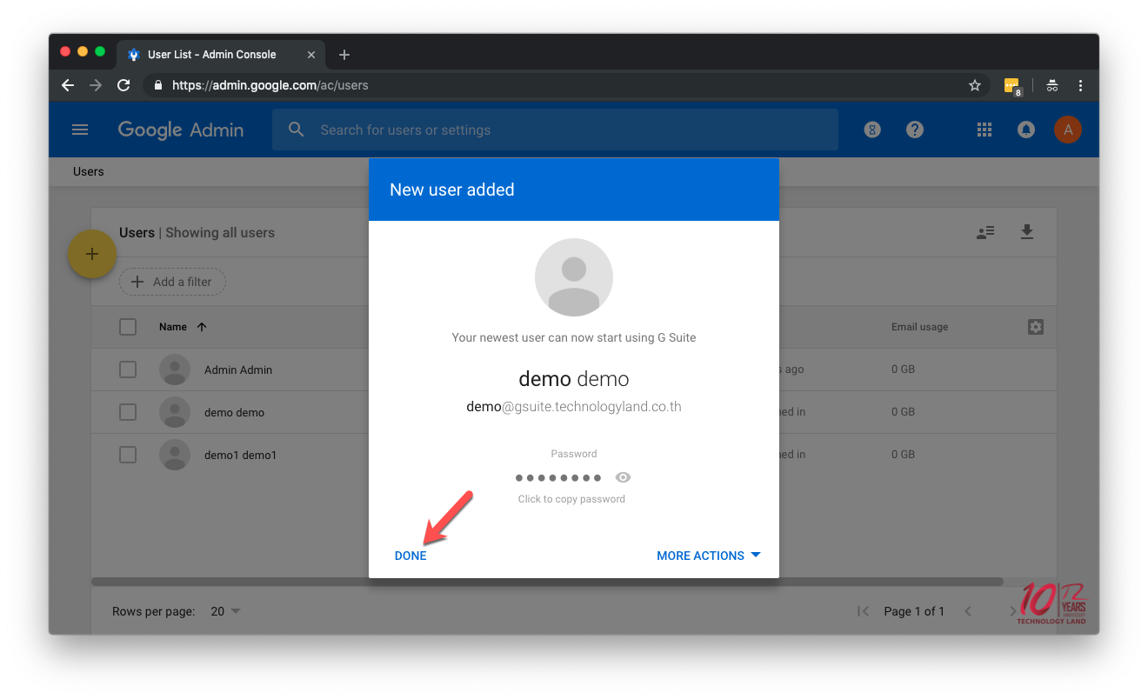This screenshot has width=1148, height=699.
Task: Click the Users breadcrumb
Action: pos(89,171)
